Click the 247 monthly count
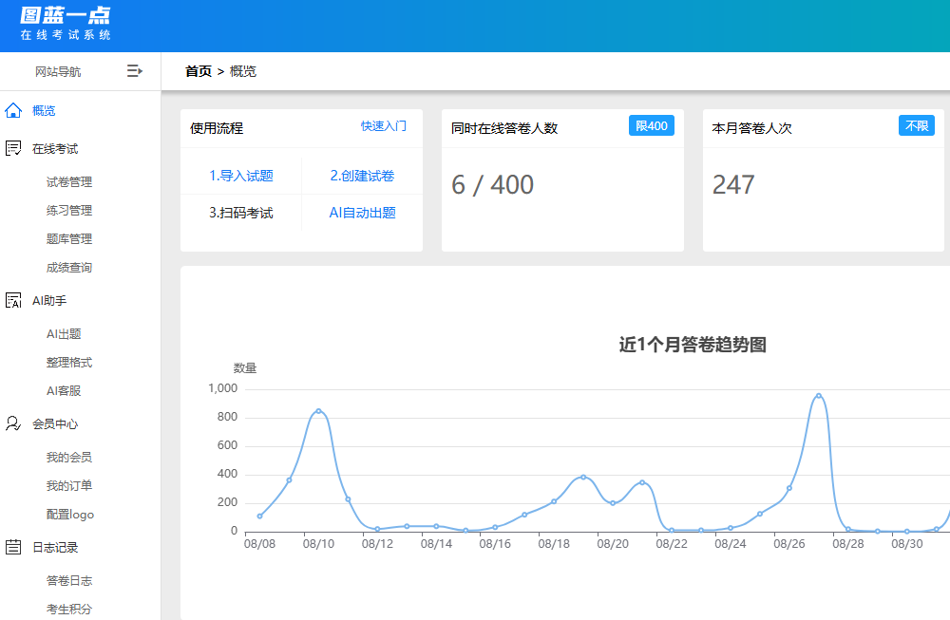 pyautogui.click(x=733, y=184)
